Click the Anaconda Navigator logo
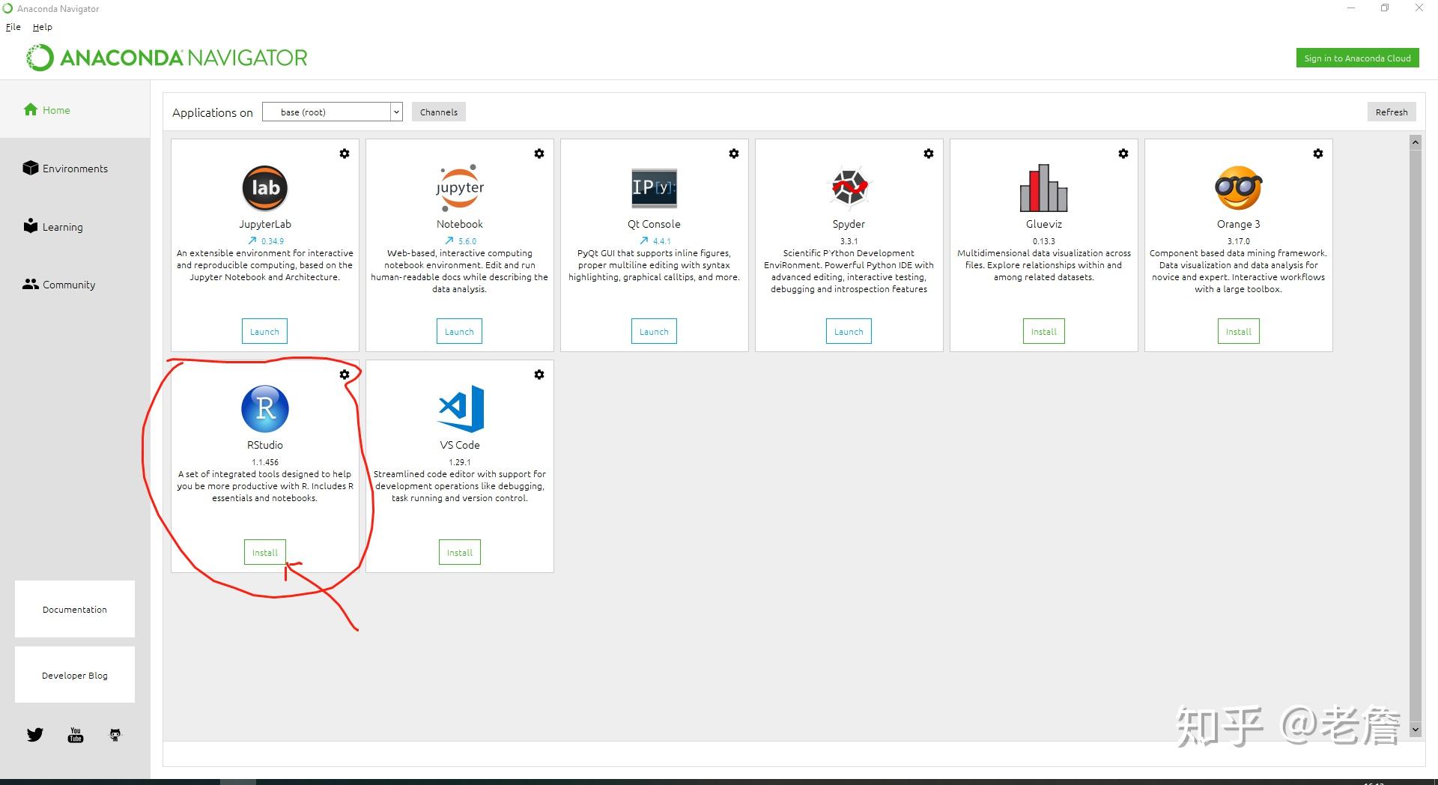This screenshot has height=785, width=1438. (167, 58)
